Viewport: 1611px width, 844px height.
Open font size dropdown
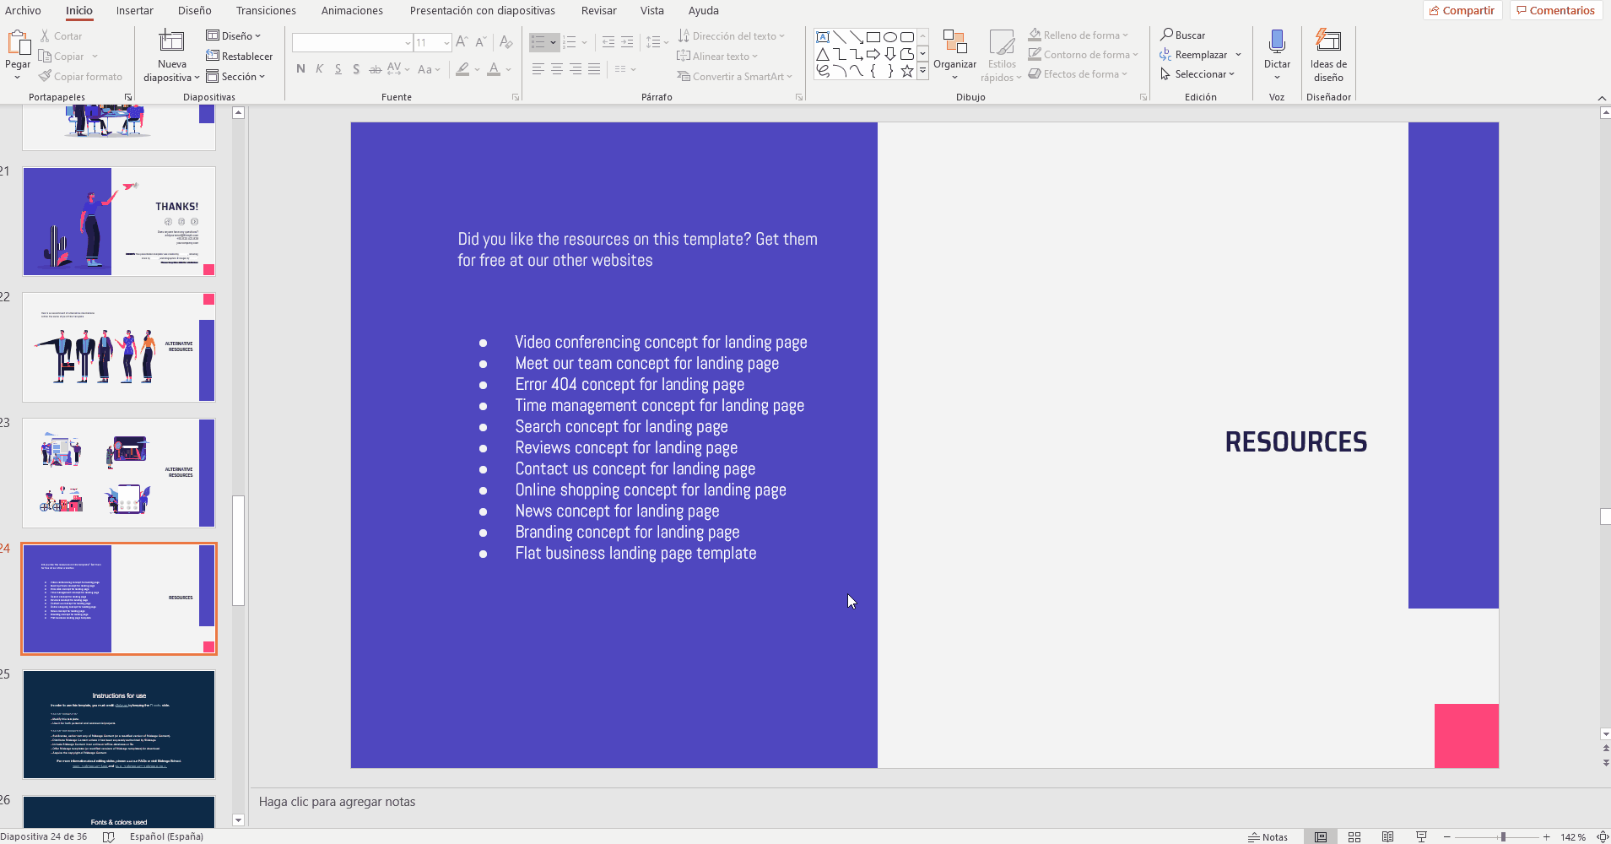[x=446, y=42]
